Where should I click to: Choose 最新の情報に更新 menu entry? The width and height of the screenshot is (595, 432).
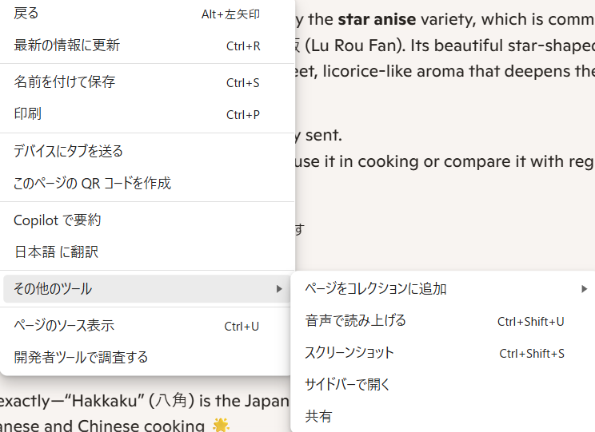[147, 46]
